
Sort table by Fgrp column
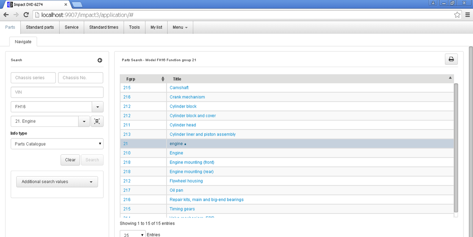click(x=163, y=79)
